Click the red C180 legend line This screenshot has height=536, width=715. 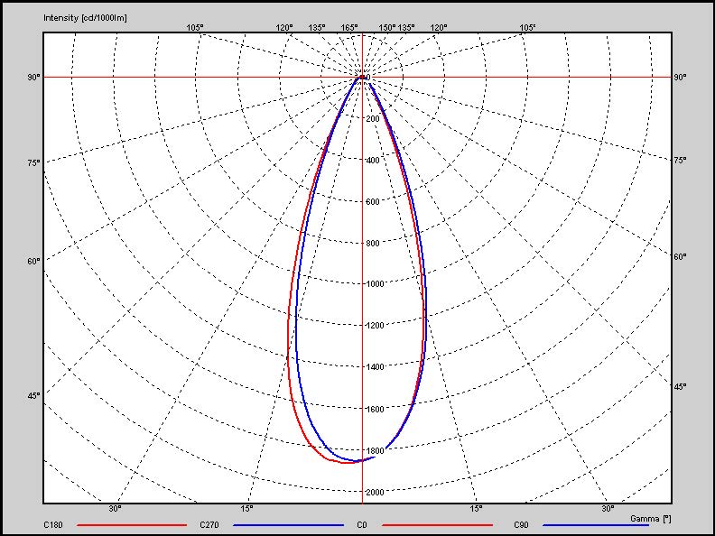132,524
